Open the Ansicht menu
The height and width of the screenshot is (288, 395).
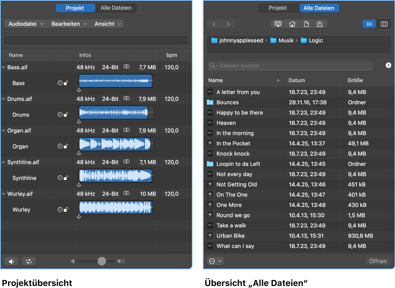[x=107, y=24]
